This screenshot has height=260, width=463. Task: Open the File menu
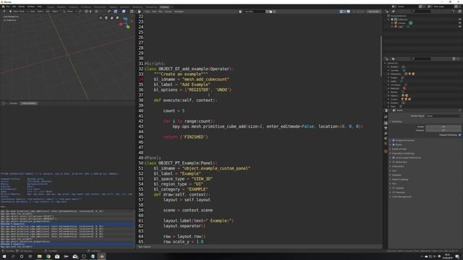pos(8,6)
